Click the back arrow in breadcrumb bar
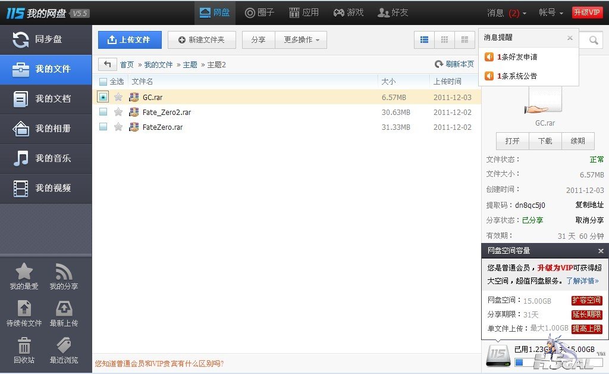609x374 pixels. 108,64
